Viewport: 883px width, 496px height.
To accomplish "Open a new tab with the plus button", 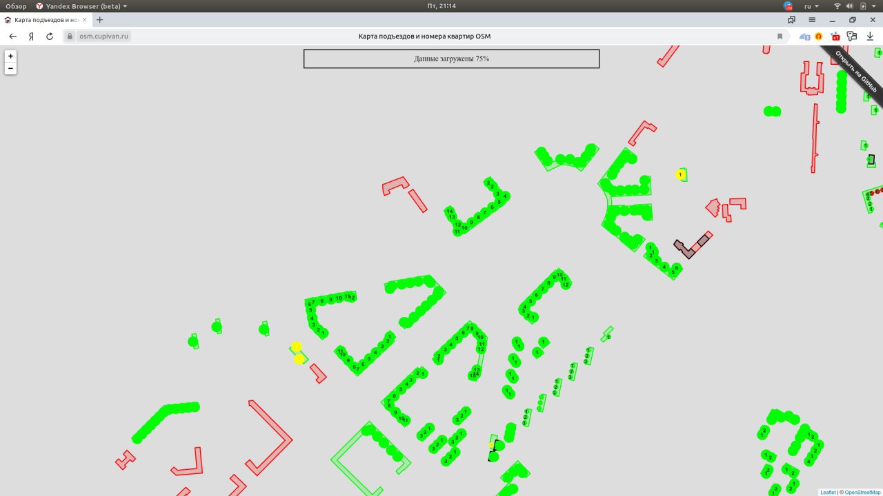I will [x=99, y=20].
